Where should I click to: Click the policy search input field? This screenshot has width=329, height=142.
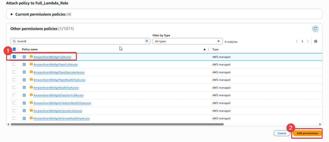pos(80,41)
